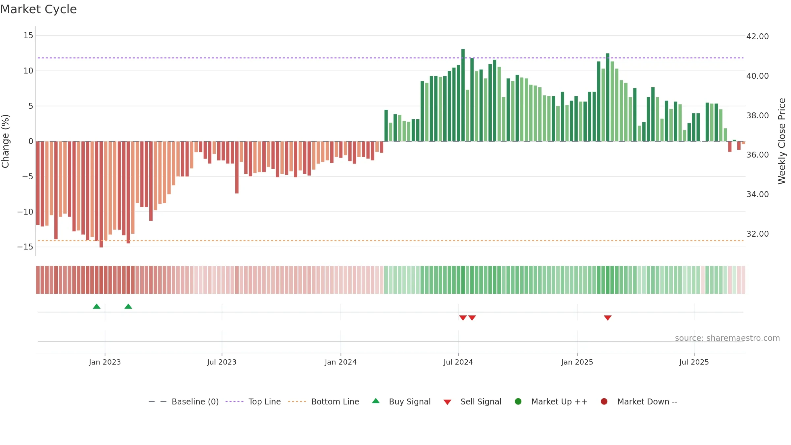Click the dark red Market Down circle in legend
This screenshot has width=791, height=445.
coord(604,401)
